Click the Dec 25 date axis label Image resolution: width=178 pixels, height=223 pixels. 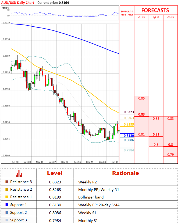click(90, 162)
